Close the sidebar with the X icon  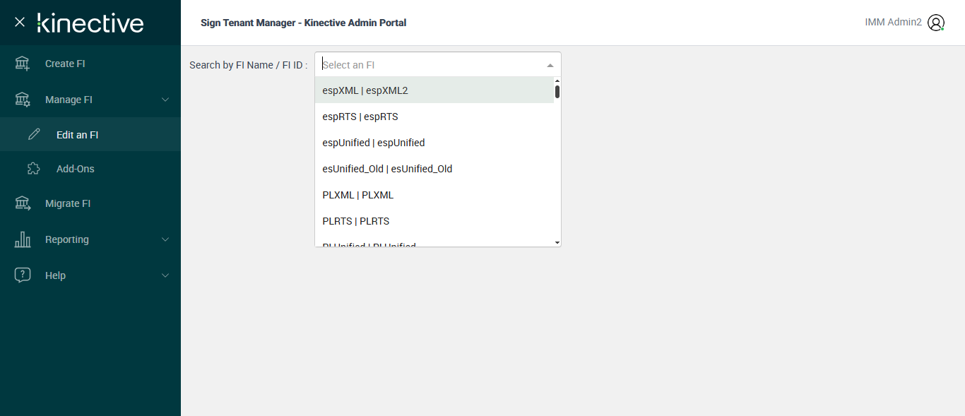pos(20,23)
